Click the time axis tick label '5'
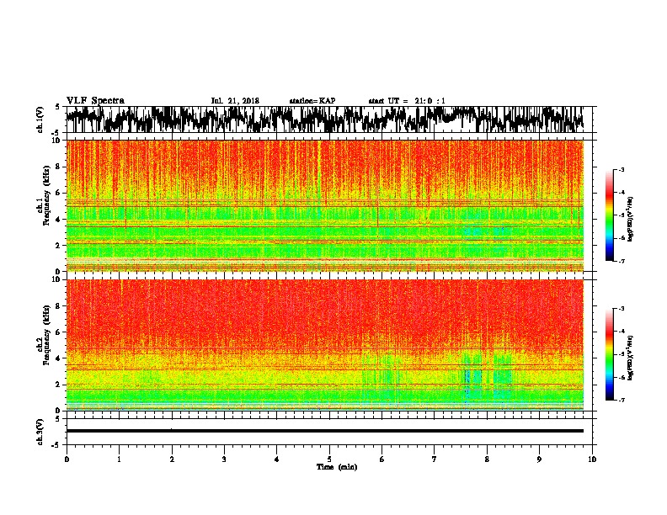The height and width of the screenshot is (515, 667). click(x=329, y=459)
